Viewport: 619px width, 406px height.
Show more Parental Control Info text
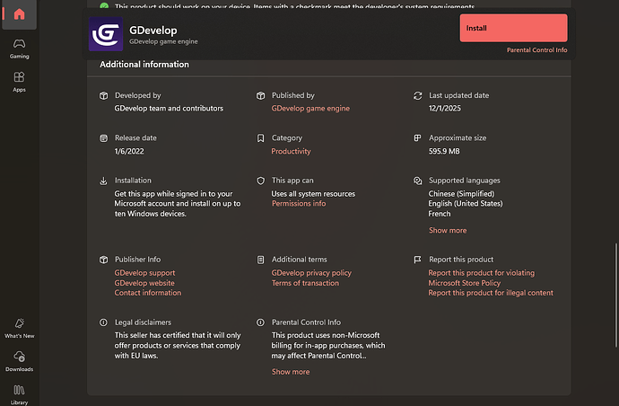point(291,372)
